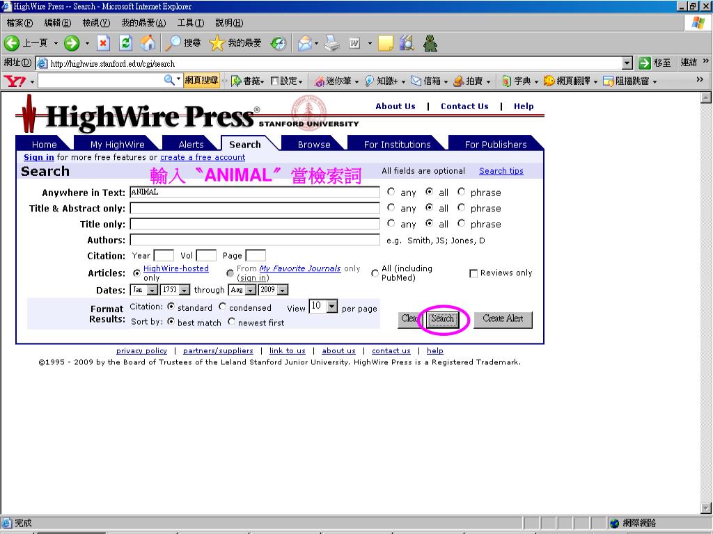713x534 pixels.
Task: Click the yellow note toolbar icon
Action: click(385, 43)
